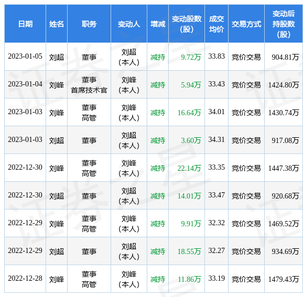Select the 交易方式 column header

click(246, 24)
